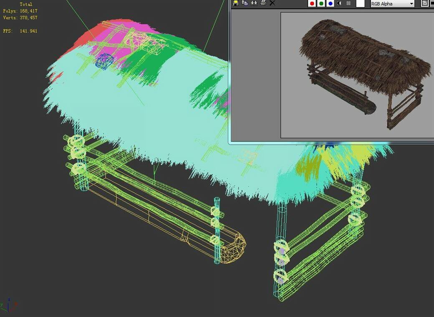Image resolution: width=434 pixels, height=317 pixels.
Task: Select the orange wireframe trough
Action: (x=166, y=219)
